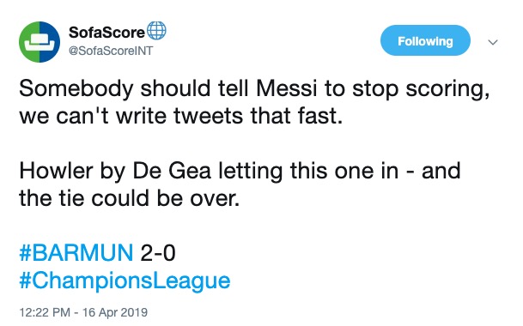The height and width of the screenshot is (326, 523).
Task: Click the green half of SofaScore avatar
Action: [29, 42]
